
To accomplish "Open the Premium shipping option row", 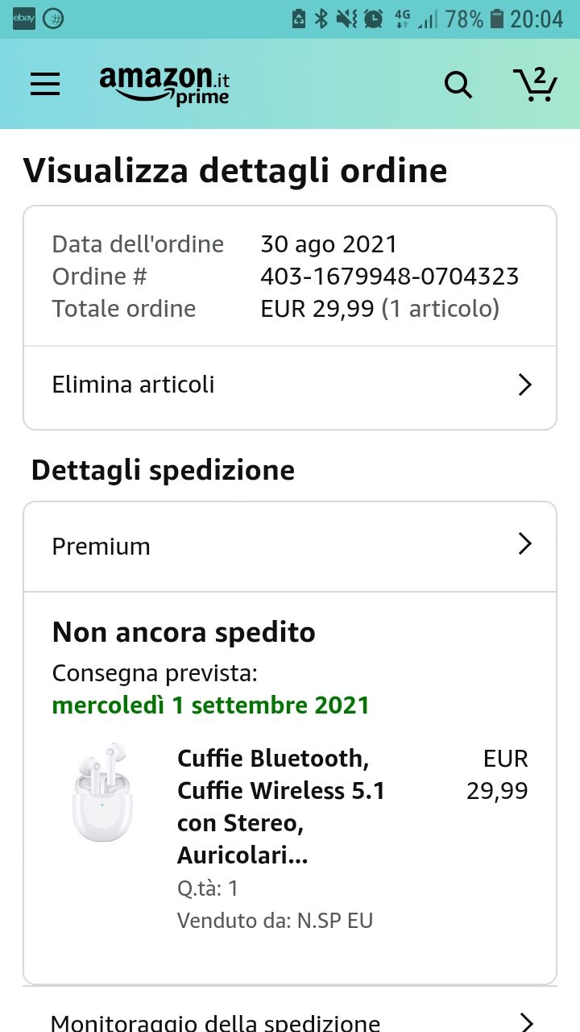I will tap(290, 547).
